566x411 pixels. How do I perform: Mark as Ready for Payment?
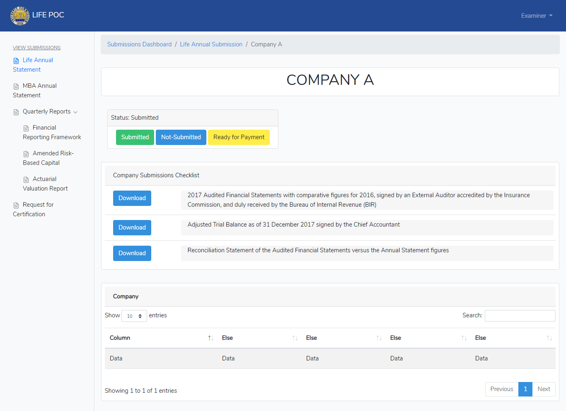[239, 137]
